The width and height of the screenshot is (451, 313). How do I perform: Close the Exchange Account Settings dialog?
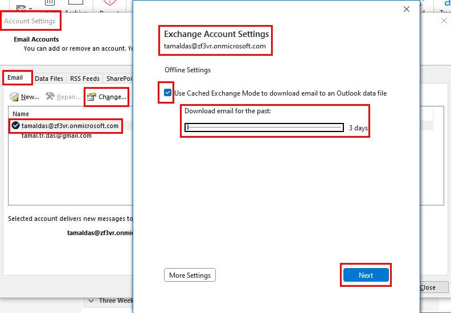(407, 9)
